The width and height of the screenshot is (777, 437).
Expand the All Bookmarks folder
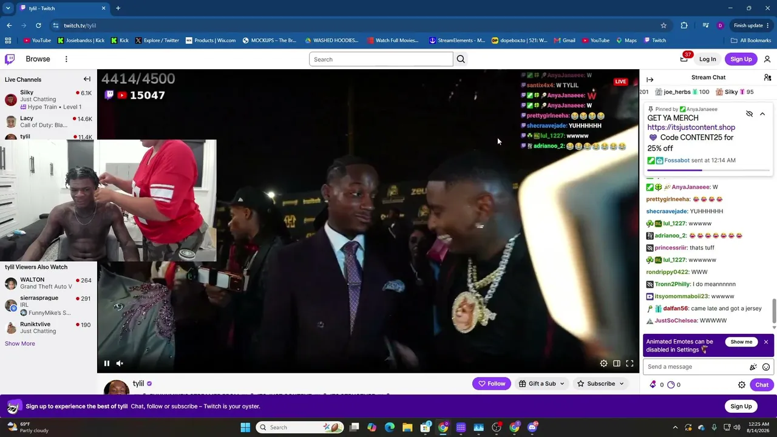pyautogui.click(x=751, y=41)
